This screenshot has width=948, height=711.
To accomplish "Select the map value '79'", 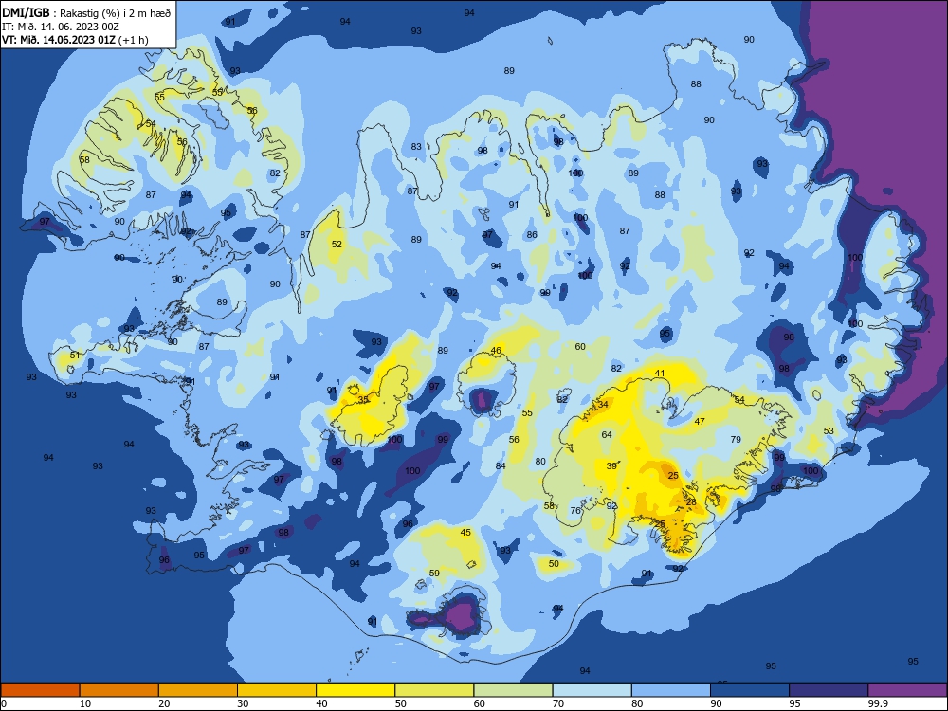I will (x=736, y=440).
